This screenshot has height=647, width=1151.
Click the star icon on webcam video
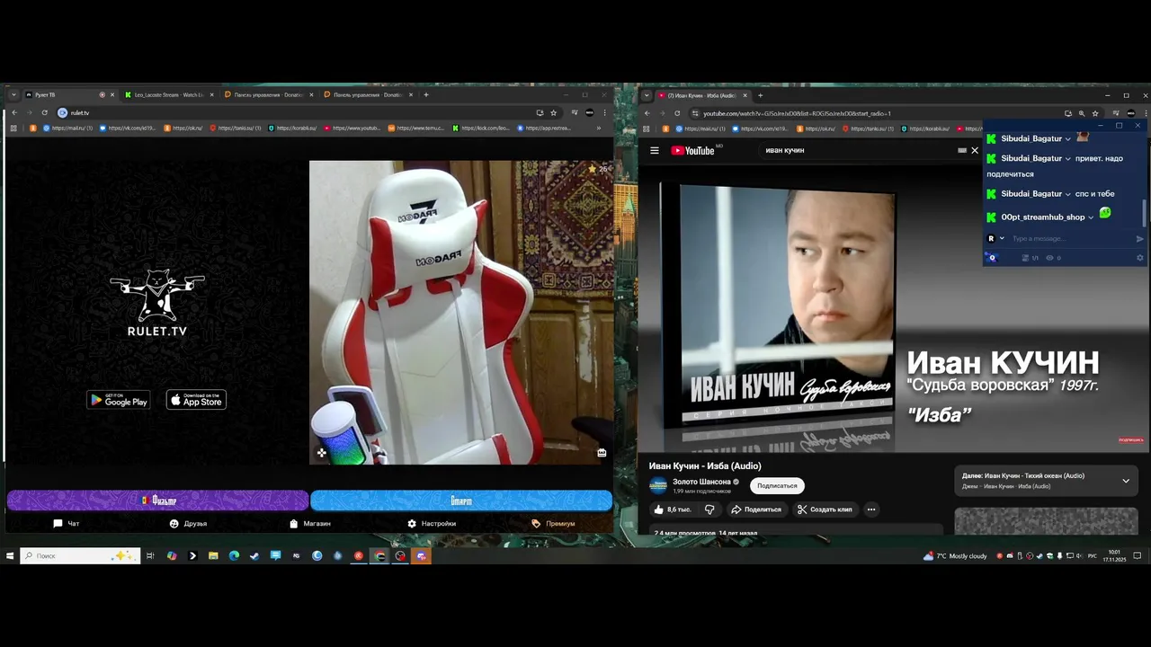(592, 169)
